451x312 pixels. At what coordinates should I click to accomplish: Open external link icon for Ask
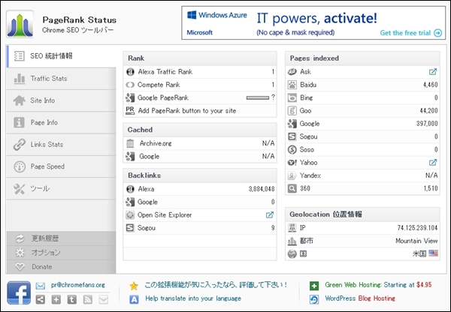[433, 72]
